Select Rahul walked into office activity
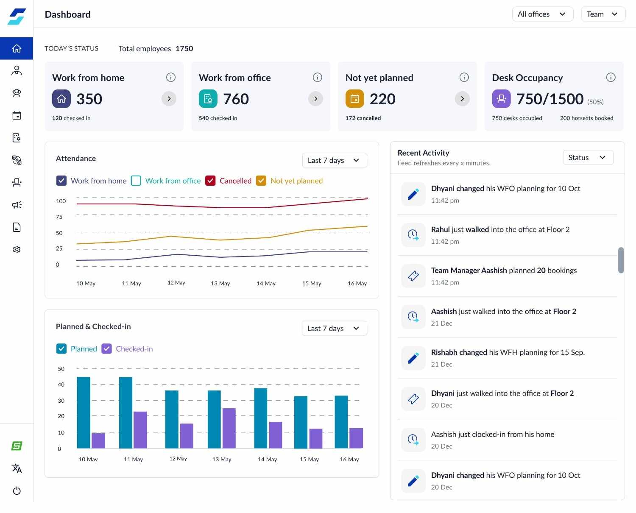636x513 pixels. tap(500, 235)
